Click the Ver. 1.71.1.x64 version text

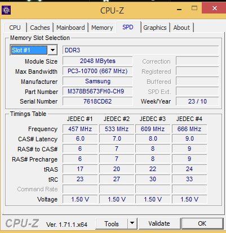[x=67, y=225]
